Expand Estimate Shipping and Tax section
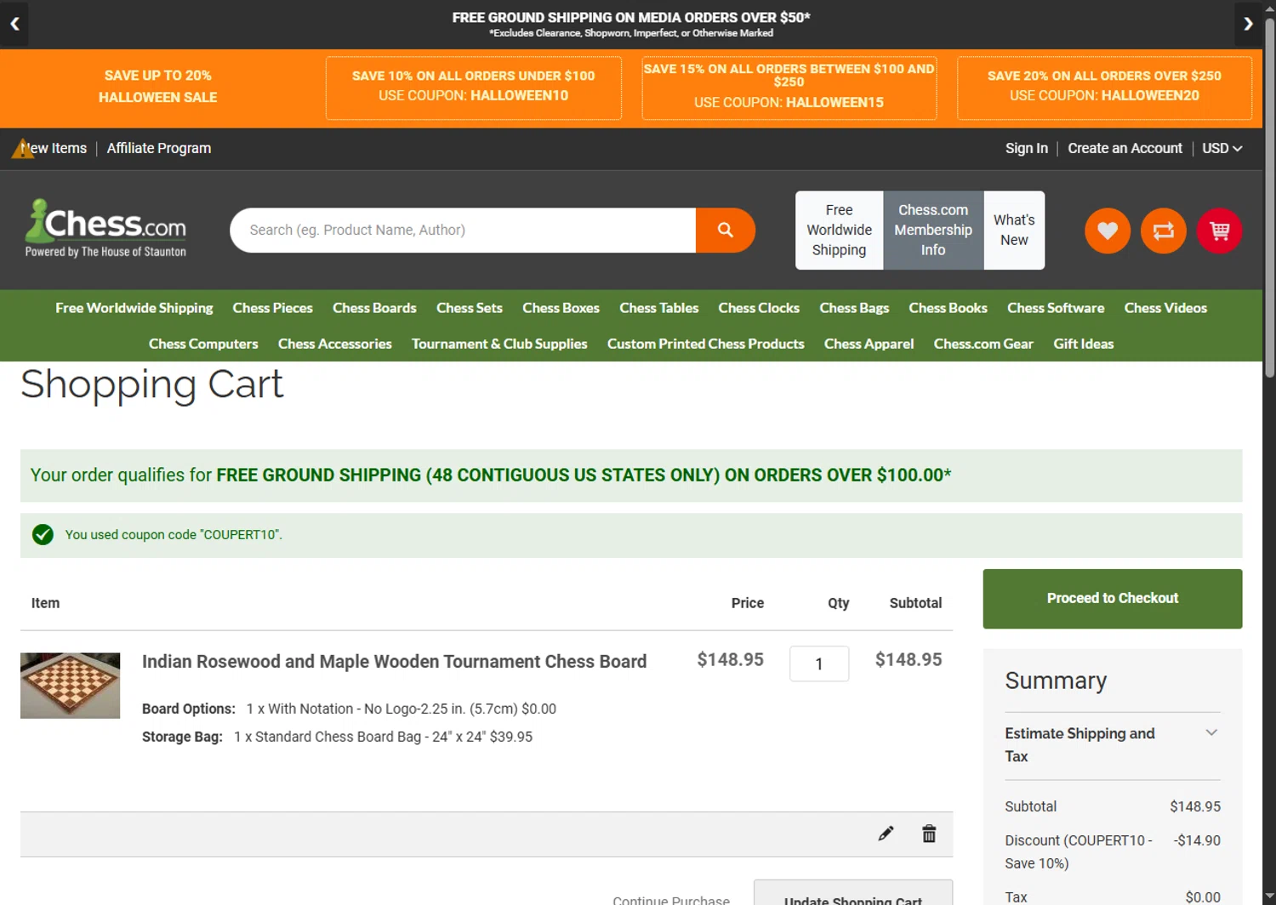This screenshot has height=905, width=1276. click(1112, 745)
